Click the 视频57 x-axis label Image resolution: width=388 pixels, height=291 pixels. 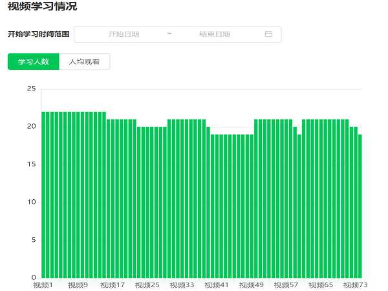pos(286,285)
